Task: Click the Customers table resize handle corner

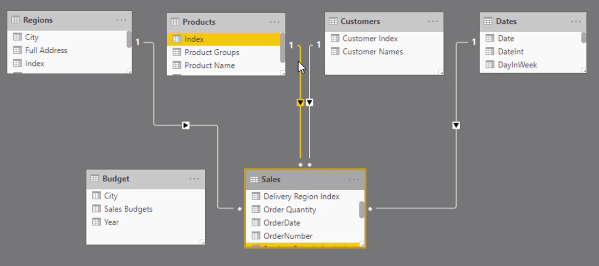Action: [441, 72]
